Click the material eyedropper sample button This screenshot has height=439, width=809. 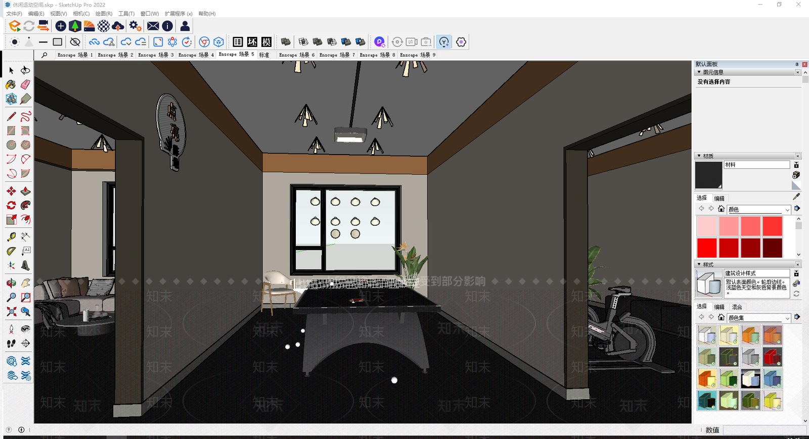click(x=796, y=197)
